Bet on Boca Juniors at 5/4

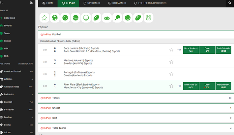191,50
